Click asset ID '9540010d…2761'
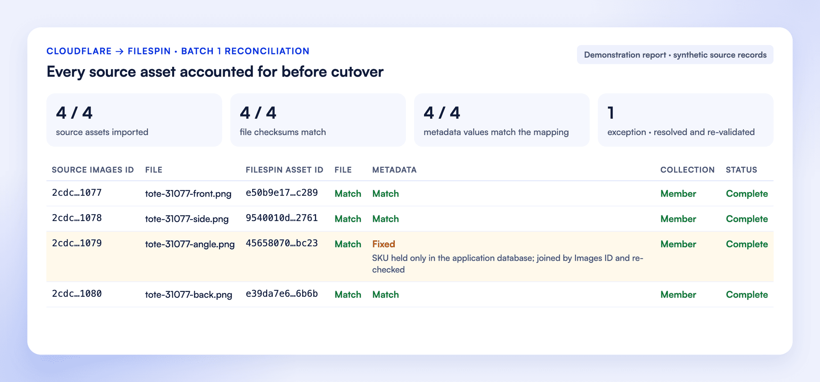 (282, 218)
